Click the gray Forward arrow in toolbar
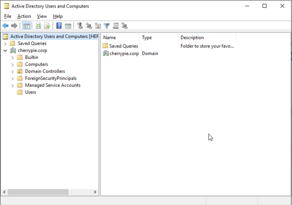This screenshot has height=205, width=292. coord(14,26)
